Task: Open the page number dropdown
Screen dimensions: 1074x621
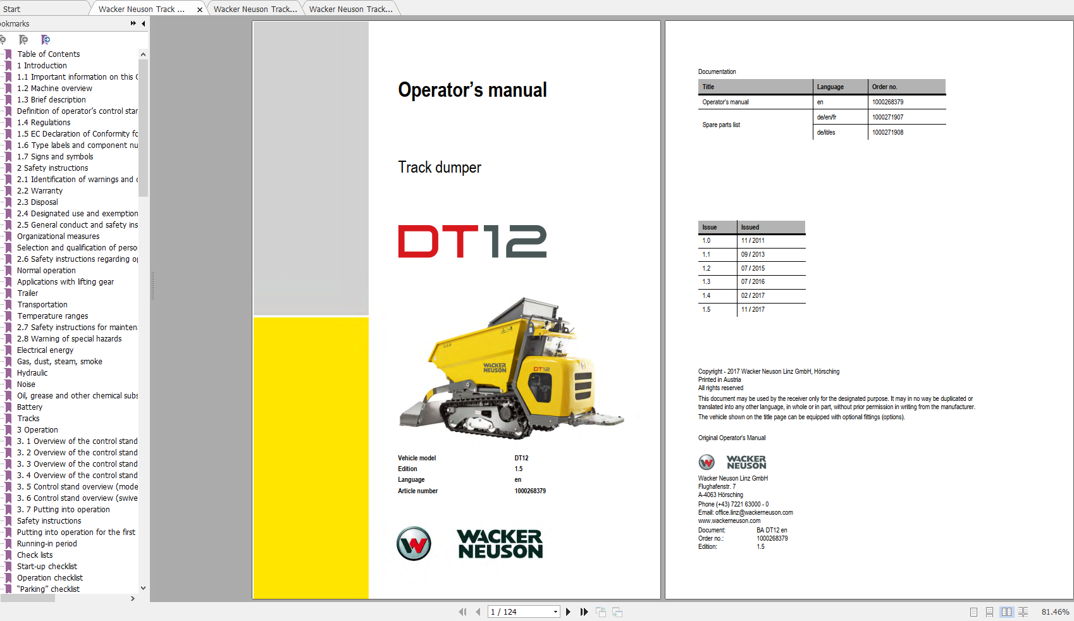Action: (x=555, y=612)
